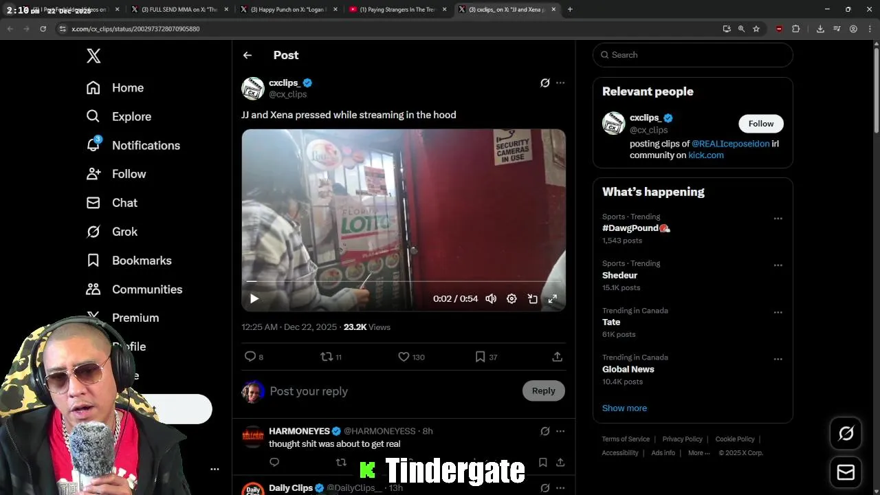Like the post with 130 likes
The image size is (880, 495).
click(411, 357)
